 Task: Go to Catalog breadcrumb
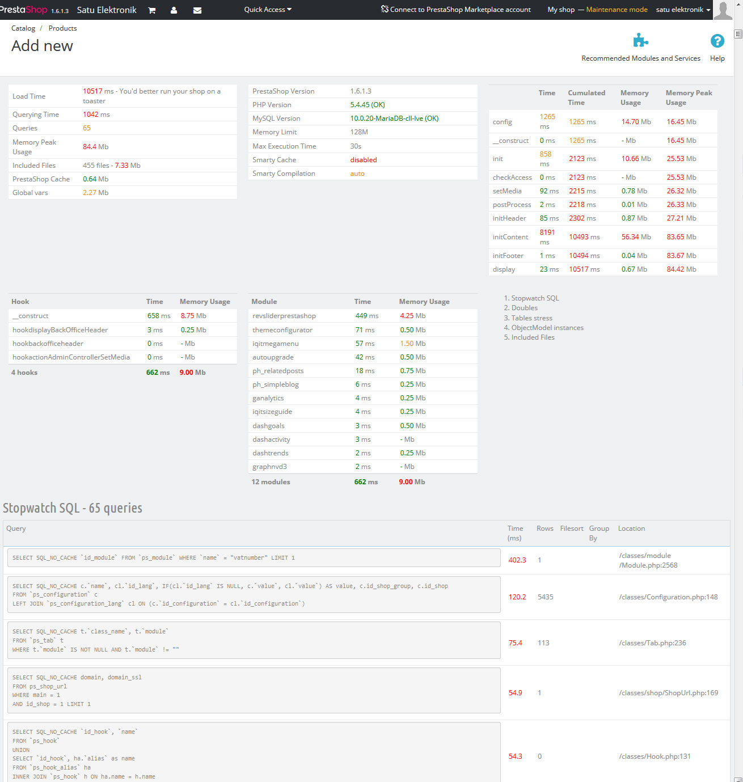pos(23,28)
